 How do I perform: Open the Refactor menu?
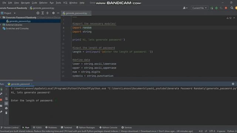[x=43, y=3]
